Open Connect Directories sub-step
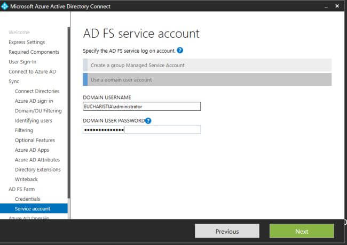The width and height of the screenshot is (347, 245). [x=37, y=91]
